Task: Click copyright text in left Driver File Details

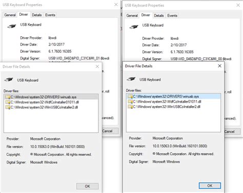Action: coord(61,155)
